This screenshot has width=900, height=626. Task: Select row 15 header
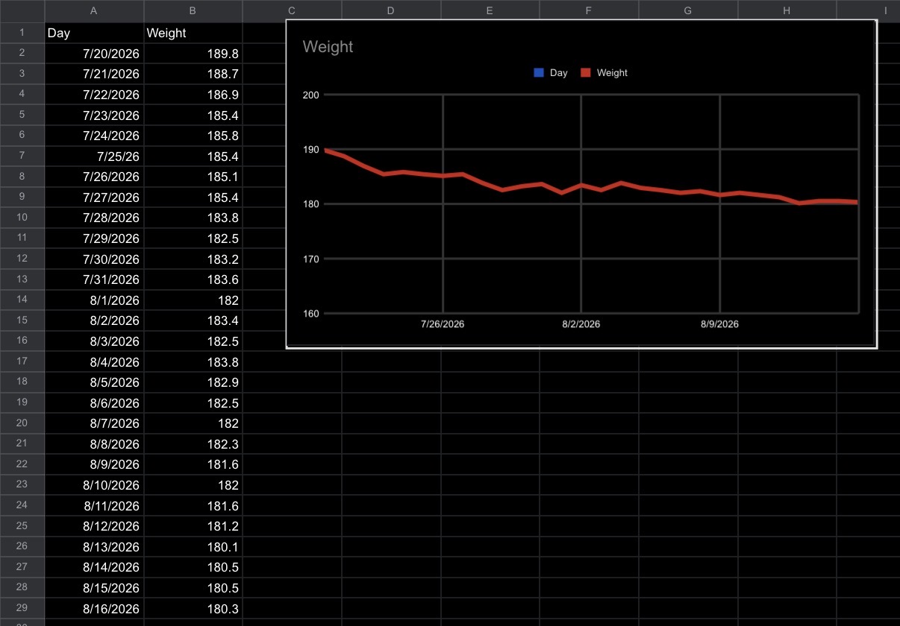tap(22, 320)
